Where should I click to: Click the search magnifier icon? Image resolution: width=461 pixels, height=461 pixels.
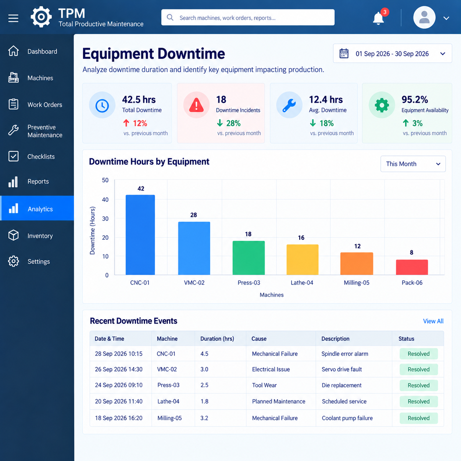[170, 18]
